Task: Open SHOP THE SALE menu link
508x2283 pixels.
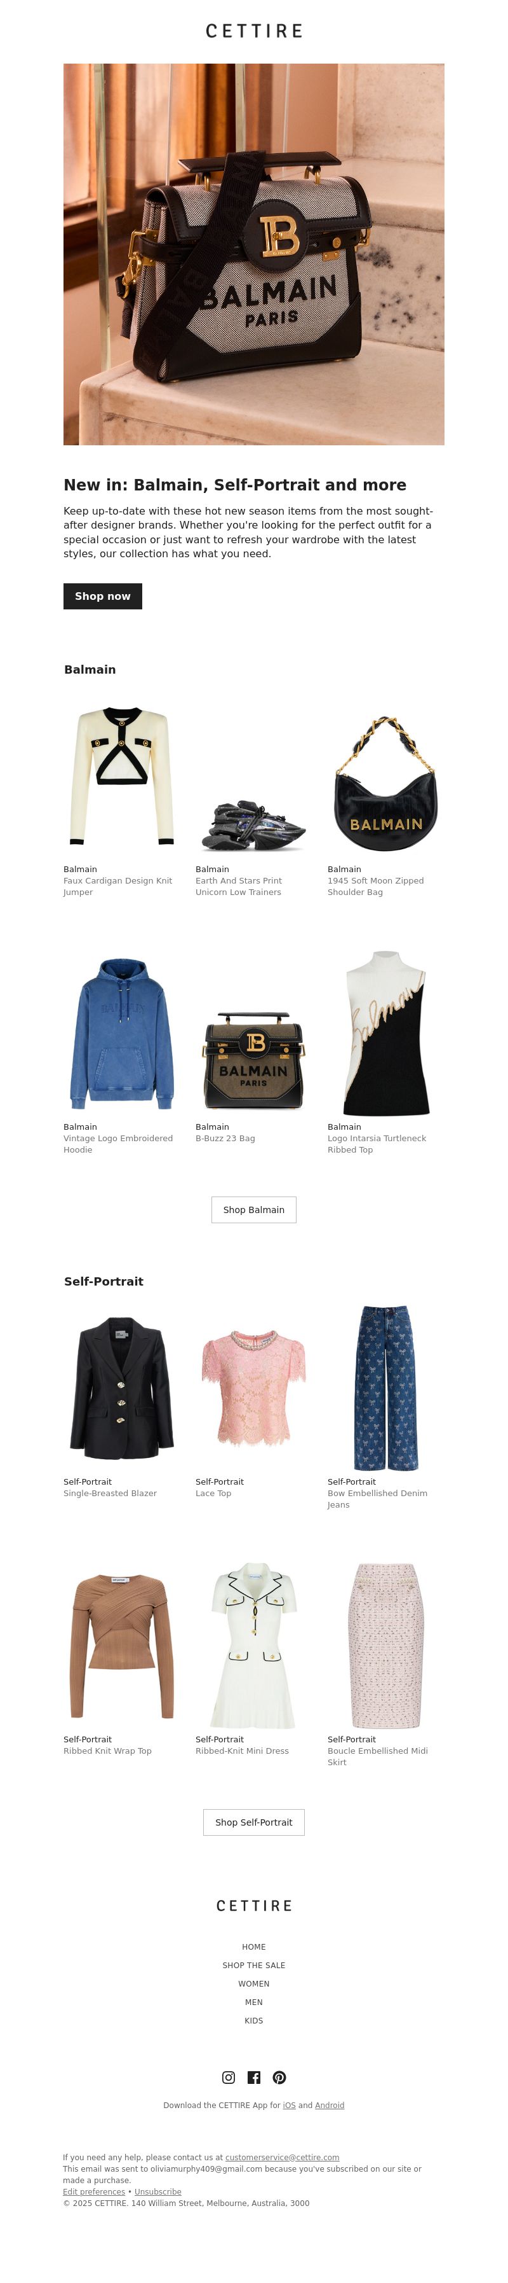Action: [x=254, y=1966]
